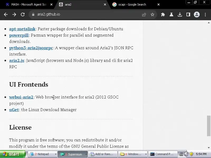Image resolution: width=211 pixels, height=158 pixels.
Task: Click the address bar URL aria2.github.io
Action: click(x=49, y=14)
